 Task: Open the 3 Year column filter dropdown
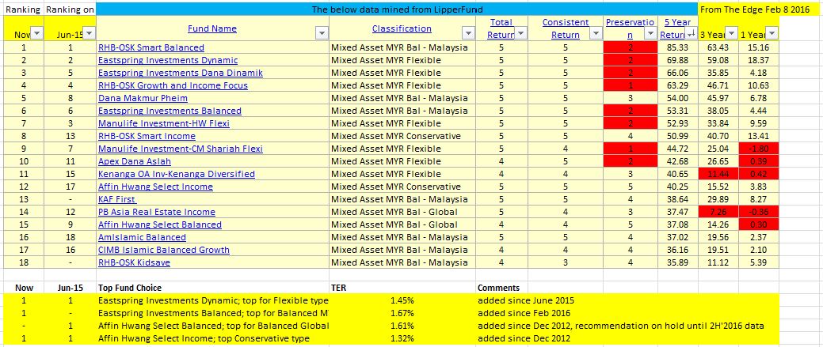(731, 33)
